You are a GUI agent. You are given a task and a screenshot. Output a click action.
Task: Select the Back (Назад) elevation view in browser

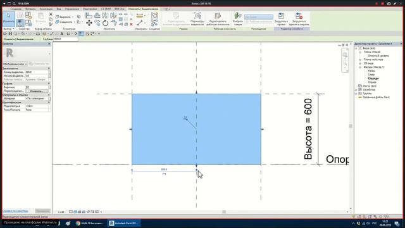pos(371,71)
